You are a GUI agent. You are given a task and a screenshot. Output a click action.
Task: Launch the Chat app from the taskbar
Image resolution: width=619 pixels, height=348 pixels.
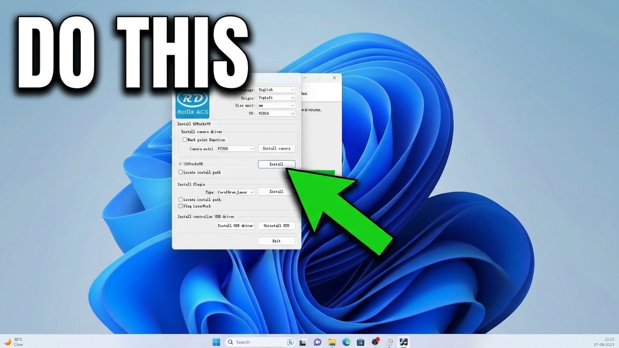click(318, 342)
